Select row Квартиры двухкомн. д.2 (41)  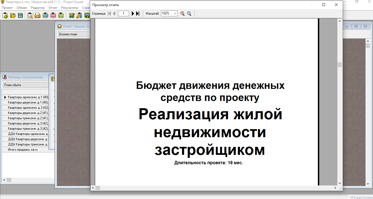[x=28, y=113]
